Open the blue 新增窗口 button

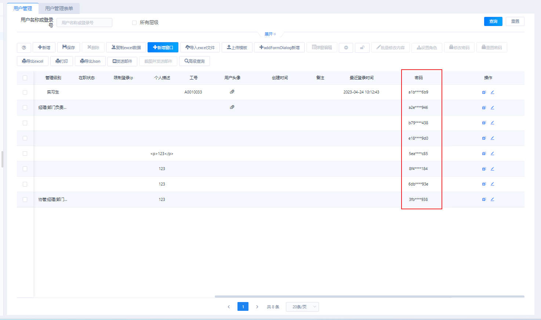point(163,48)
